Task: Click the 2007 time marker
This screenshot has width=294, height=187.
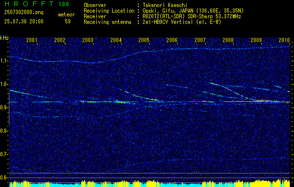Action: coord(200,40)
